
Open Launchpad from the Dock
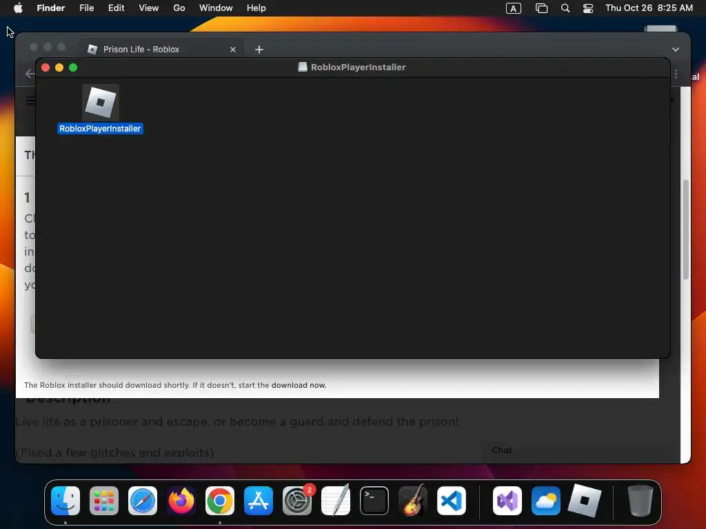pos(104,501)
